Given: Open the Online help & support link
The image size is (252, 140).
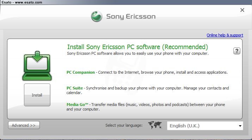Looking at the screenshot, I should [x=225, y=35].
